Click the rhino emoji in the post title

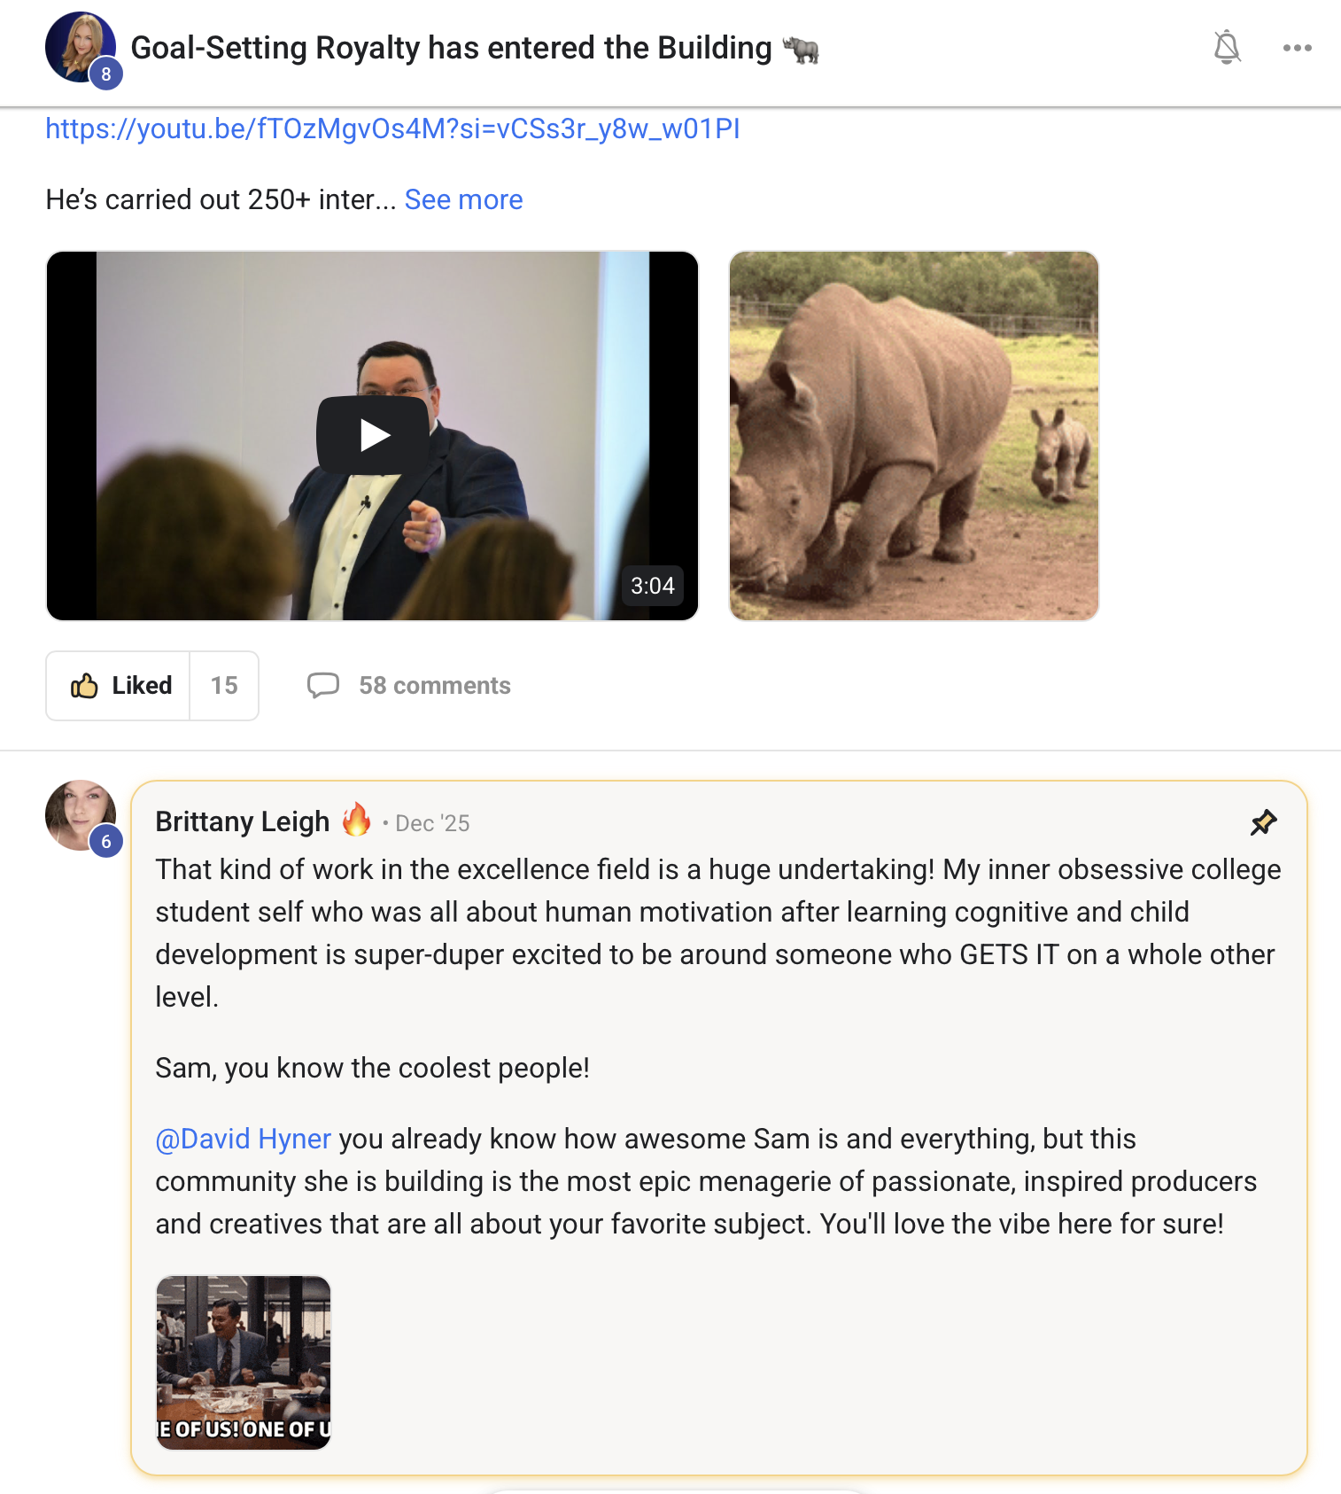(x=801, y=50)
